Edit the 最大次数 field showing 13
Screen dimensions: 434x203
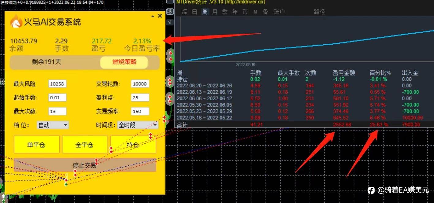57,111
